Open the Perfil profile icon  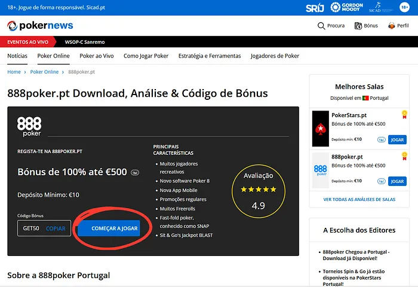tap(391, 26)
